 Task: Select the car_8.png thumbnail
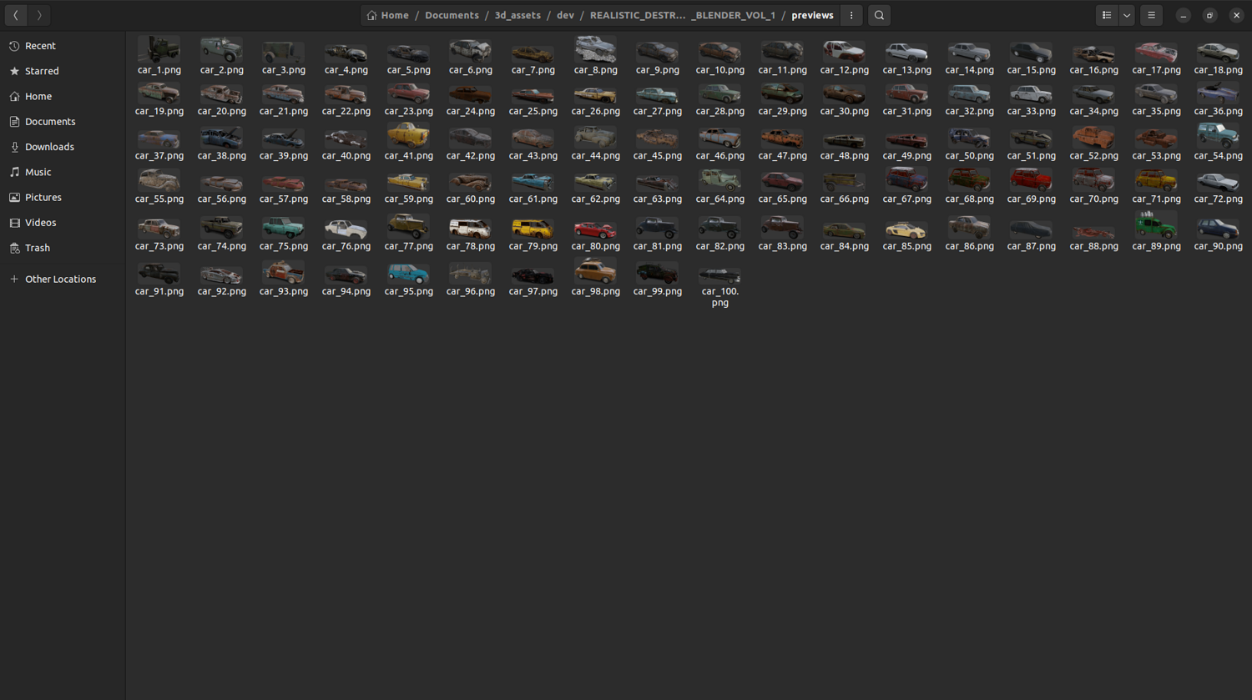click(x=595, y=49)
